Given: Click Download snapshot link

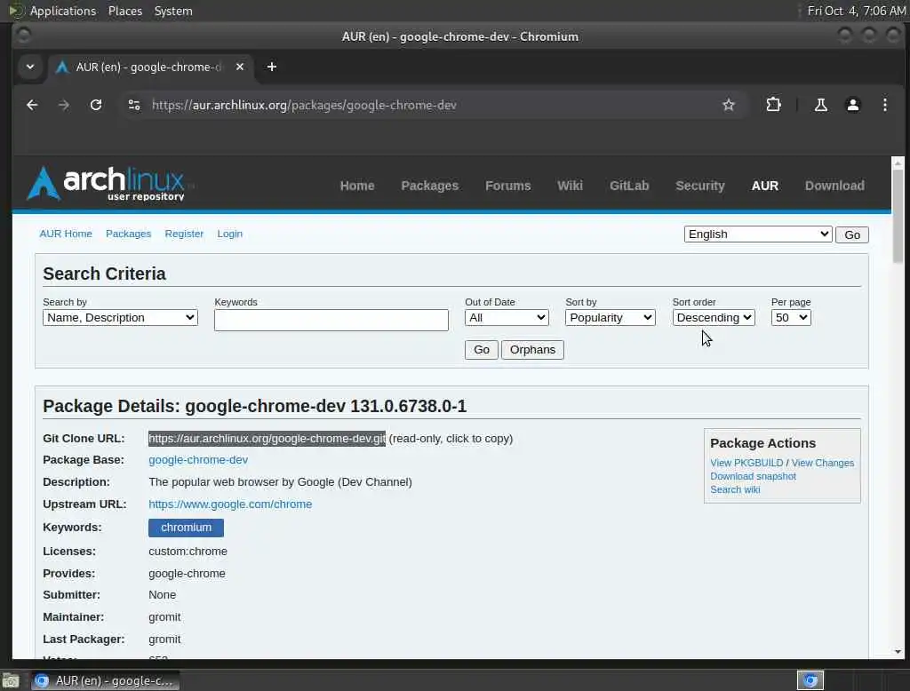Looking at the screenshot, I should (753, 476).
